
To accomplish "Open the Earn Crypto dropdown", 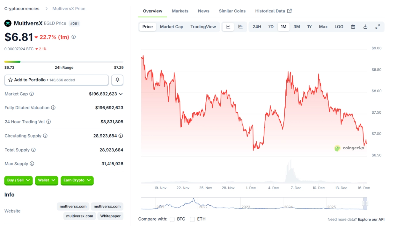I will point(77,180).
